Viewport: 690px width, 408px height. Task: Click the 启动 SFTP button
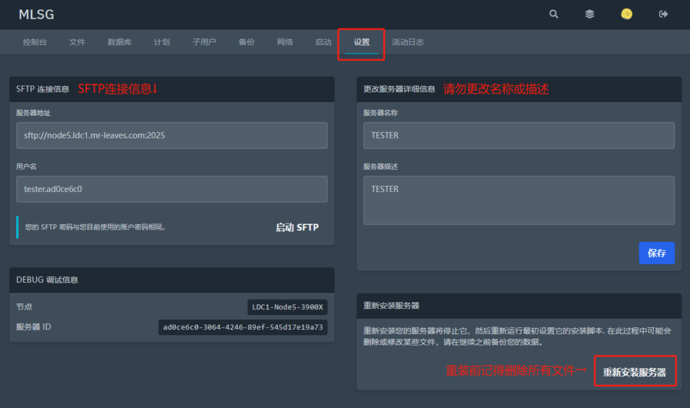(296, 227)
